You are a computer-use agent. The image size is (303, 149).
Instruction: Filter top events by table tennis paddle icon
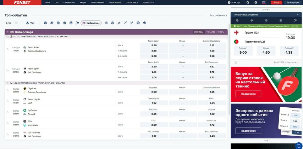coord(77,23)
